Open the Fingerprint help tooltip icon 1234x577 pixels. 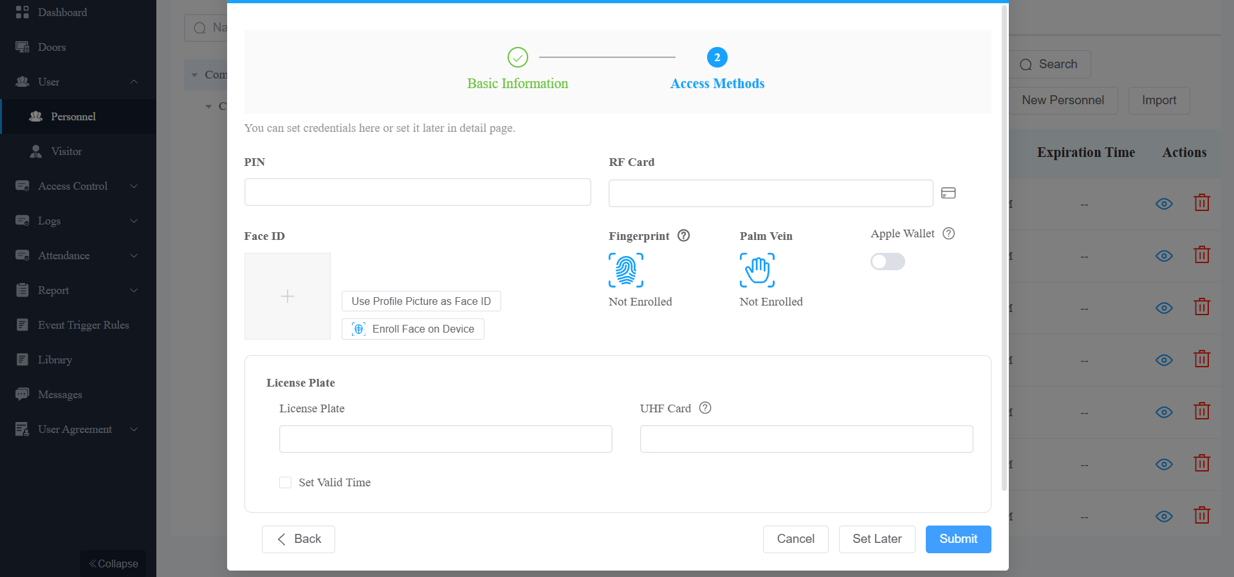pos(684,235)
